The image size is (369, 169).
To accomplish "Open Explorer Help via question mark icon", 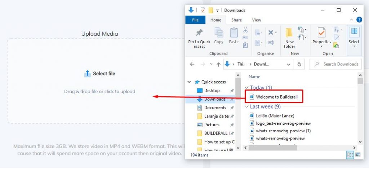I will point(359,20).
